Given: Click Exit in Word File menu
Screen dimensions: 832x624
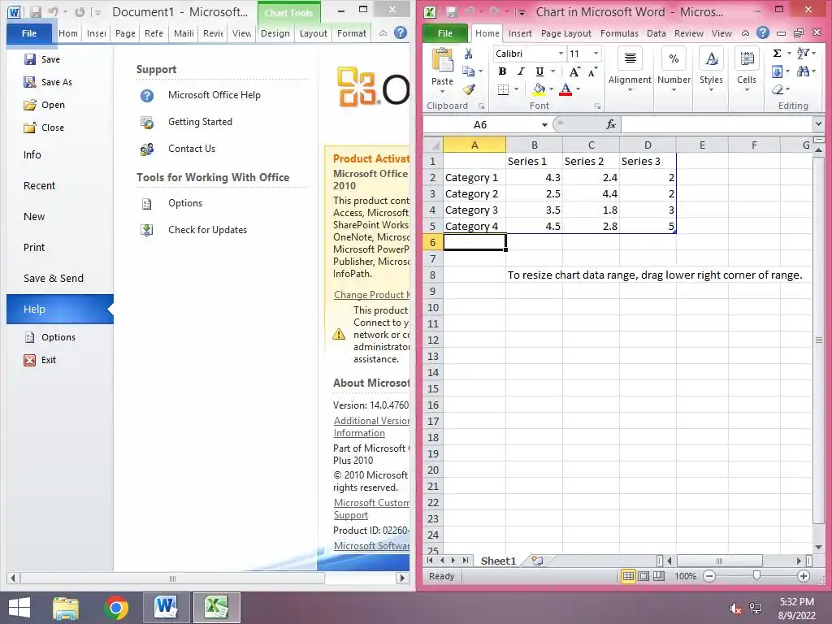Looking at the screenshot, I should [x=40, y=360].
